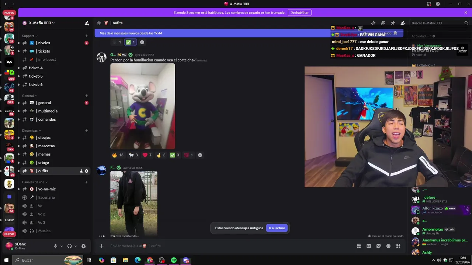Toggle microphone mute in user panel
The width and height of the screenshot is (472, 265).
(x=56, y=246)
